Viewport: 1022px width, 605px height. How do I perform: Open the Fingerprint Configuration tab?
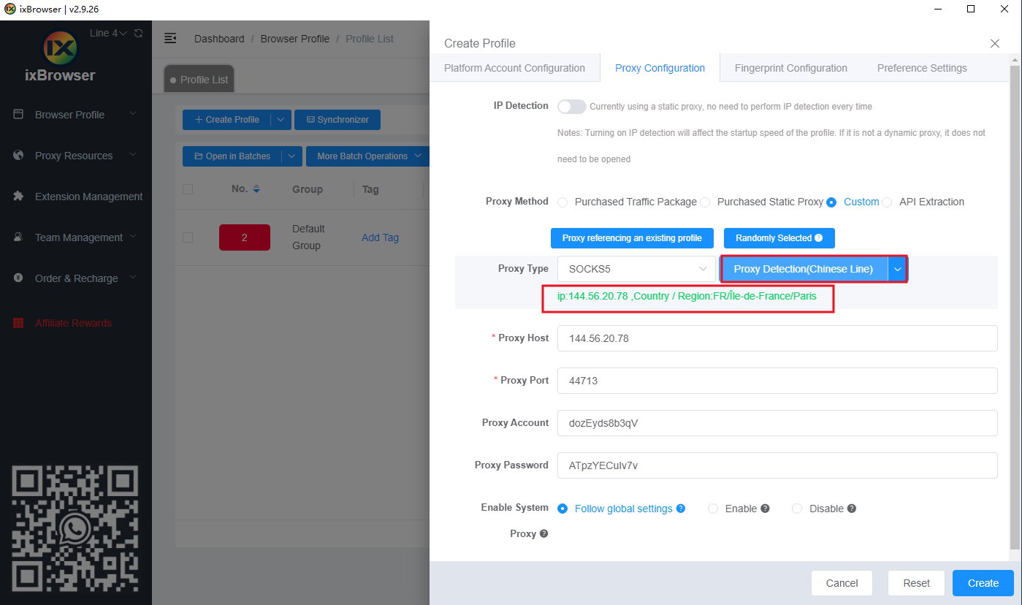click(x=790, y=68)
